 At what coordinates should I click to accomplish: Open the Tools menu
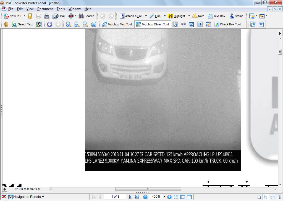pyautogui.click(x=61, y=9)
